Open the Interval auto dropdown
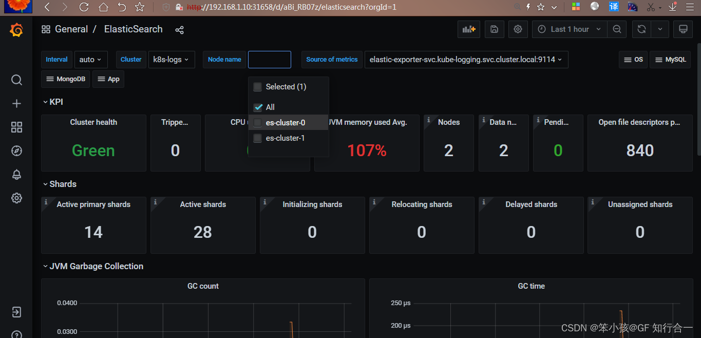 [x=91, y=60]
